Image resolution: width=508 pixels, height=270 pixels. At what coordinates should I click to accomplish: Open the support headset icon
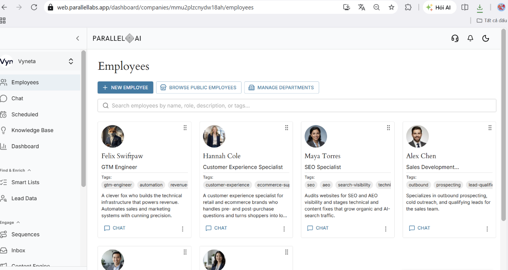(455, 38)
